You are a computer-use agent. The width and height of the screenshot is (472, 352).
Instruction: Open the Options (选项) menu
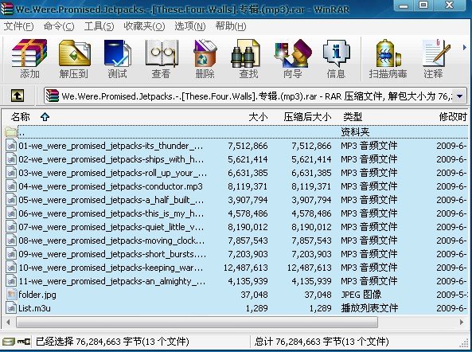pos(190,26)
